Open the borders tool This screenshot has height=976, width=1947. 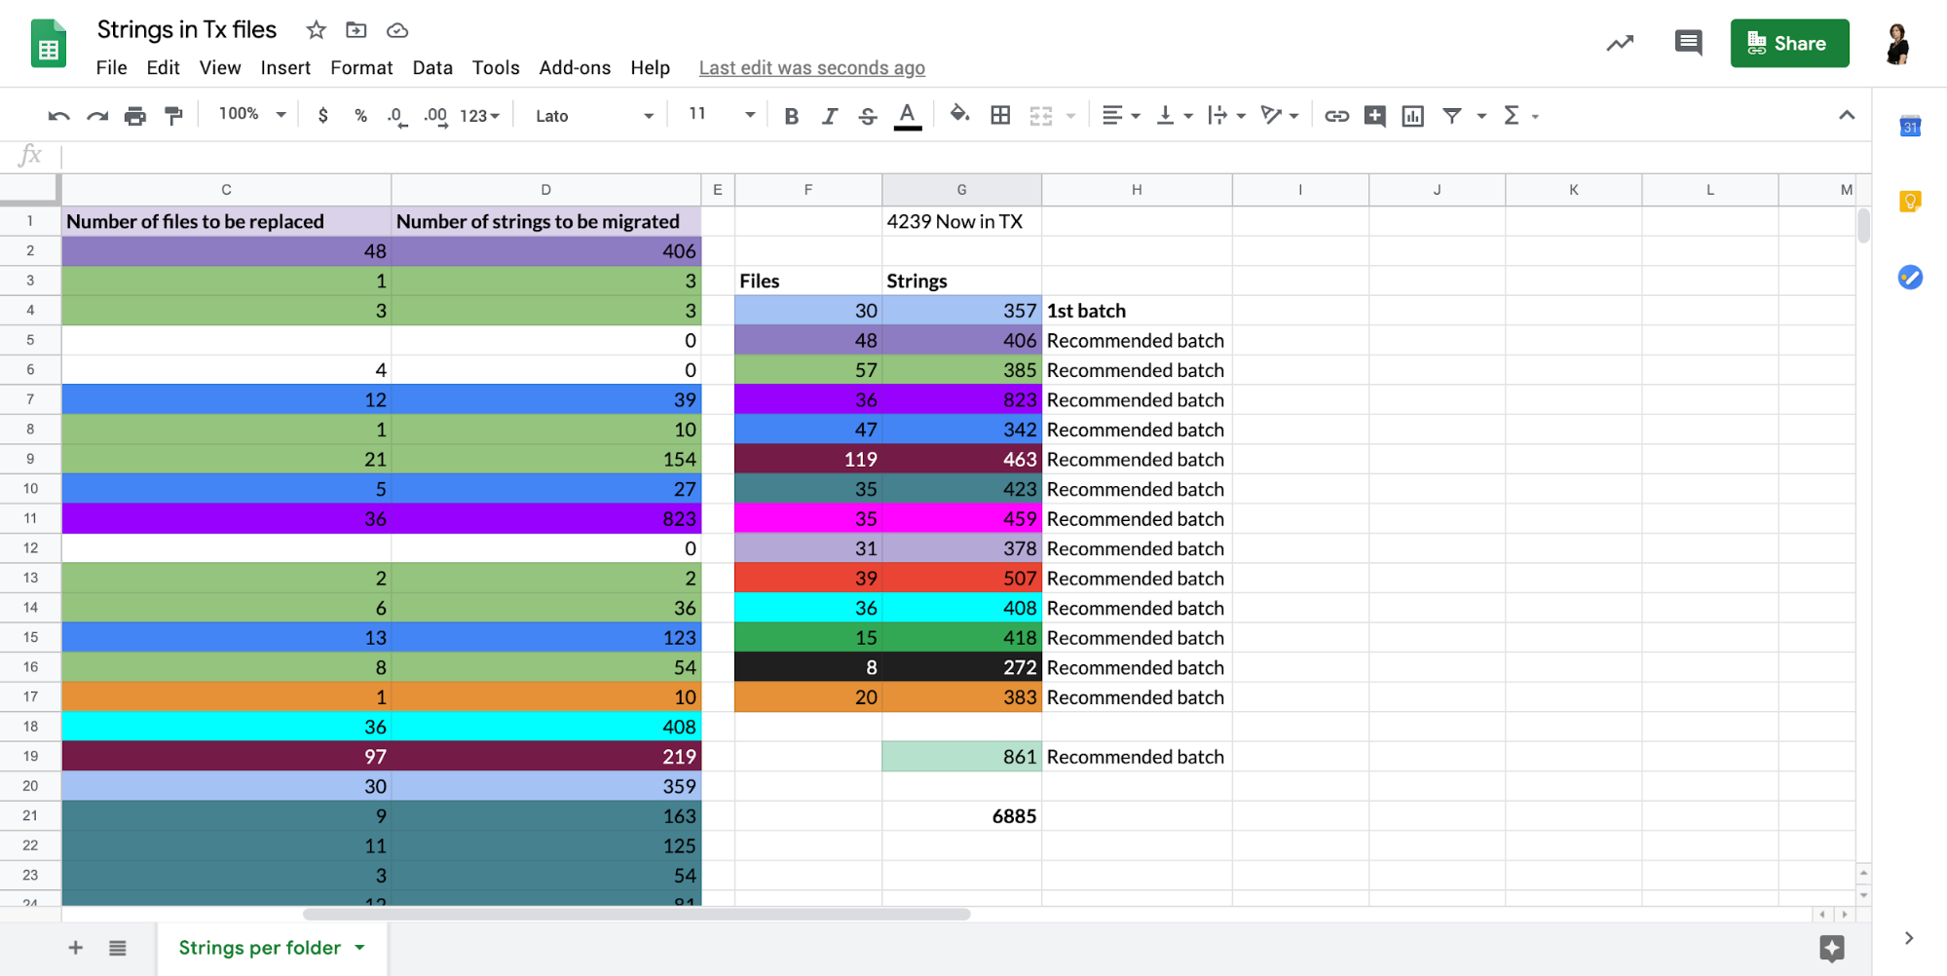999,116
